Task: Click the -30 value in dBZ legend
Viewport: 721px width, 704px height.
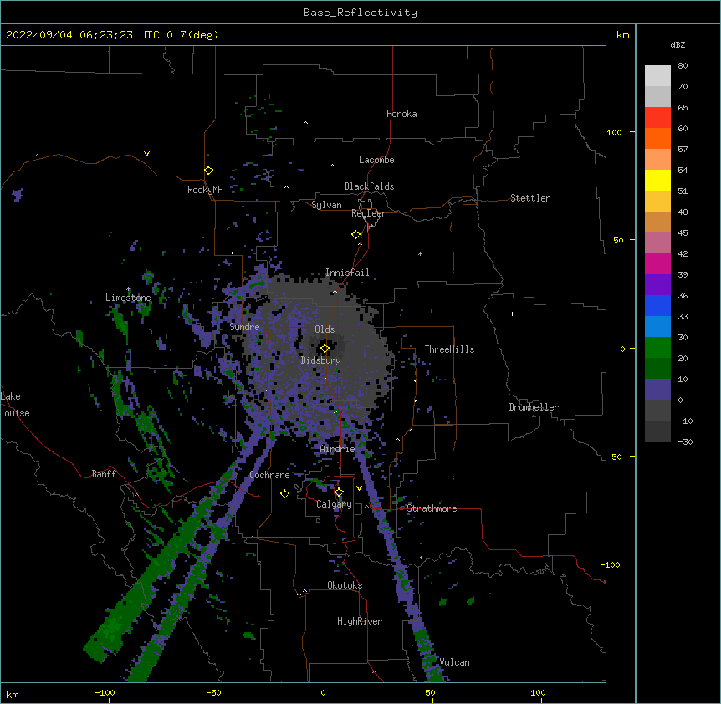Action: [685, 442]
